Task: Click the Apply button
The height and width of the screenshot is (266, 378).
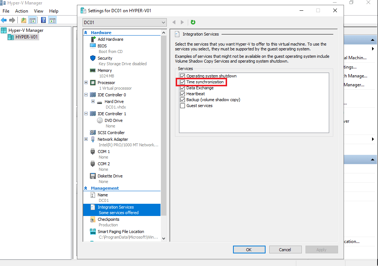Action: tap(321, 250)
